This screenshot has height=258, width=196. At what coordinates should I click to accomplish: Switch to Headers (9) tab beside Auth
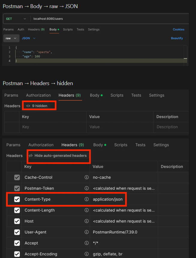(36, 29)
